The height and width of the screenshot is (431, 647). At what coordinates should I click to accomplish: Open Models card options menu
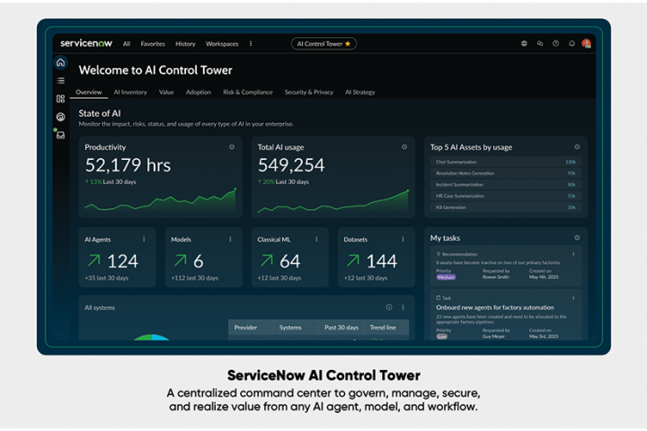click(230, 239)
